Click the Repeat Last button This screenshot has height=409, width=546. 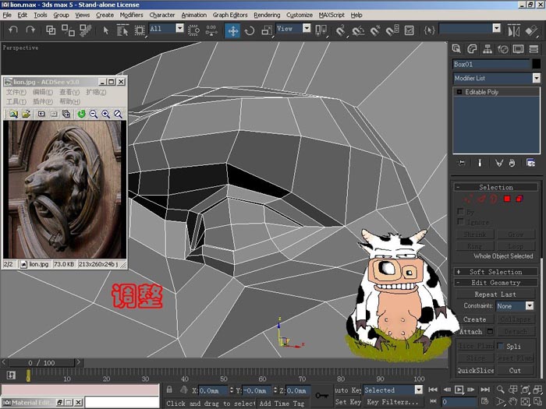(495, 294)
